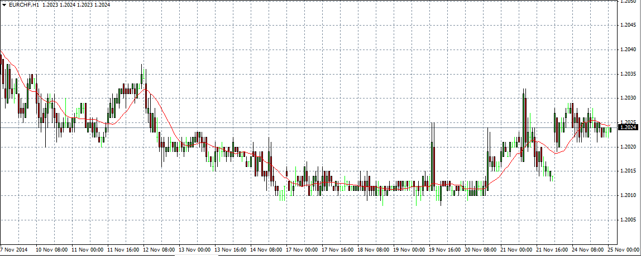
Task: Click the 17 Nov 00:00 time label
Action: pyautogui.click(x=302, y=249)
